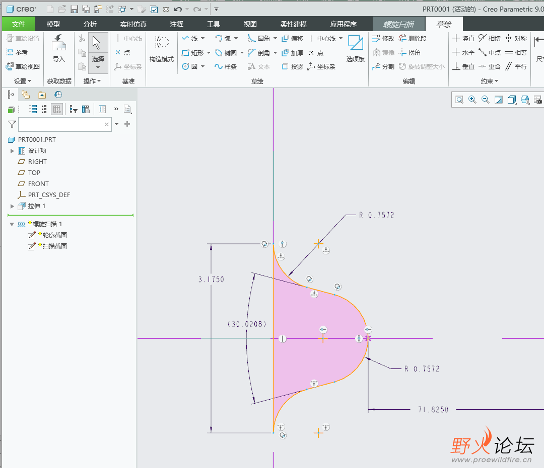544x468 pixels.
Task: Toggle Construction Mode (构造模式)
Action: (162, 48)
